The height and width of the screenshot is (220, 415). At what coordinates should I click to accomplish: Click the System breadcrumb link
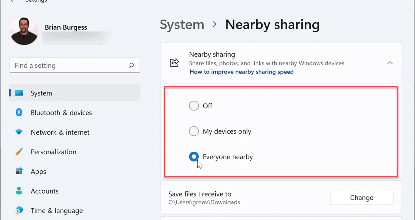tap(182, 25)
